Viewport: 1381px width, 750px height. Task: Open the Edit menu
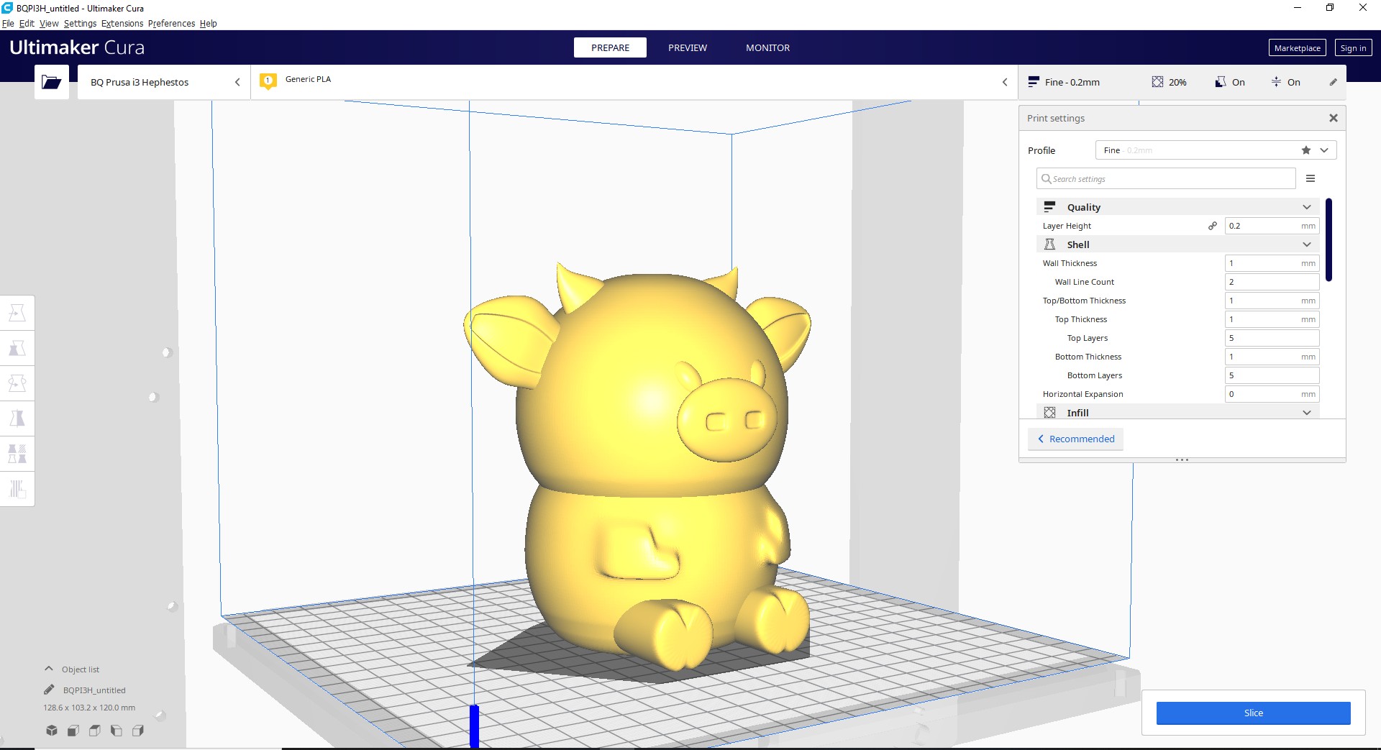tap(27, 23)
